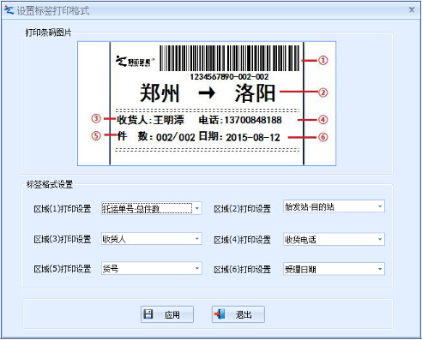Click the circled number ① marker on the barcode
Viewport: 422px width, 340px height.
tap(323, 61)
